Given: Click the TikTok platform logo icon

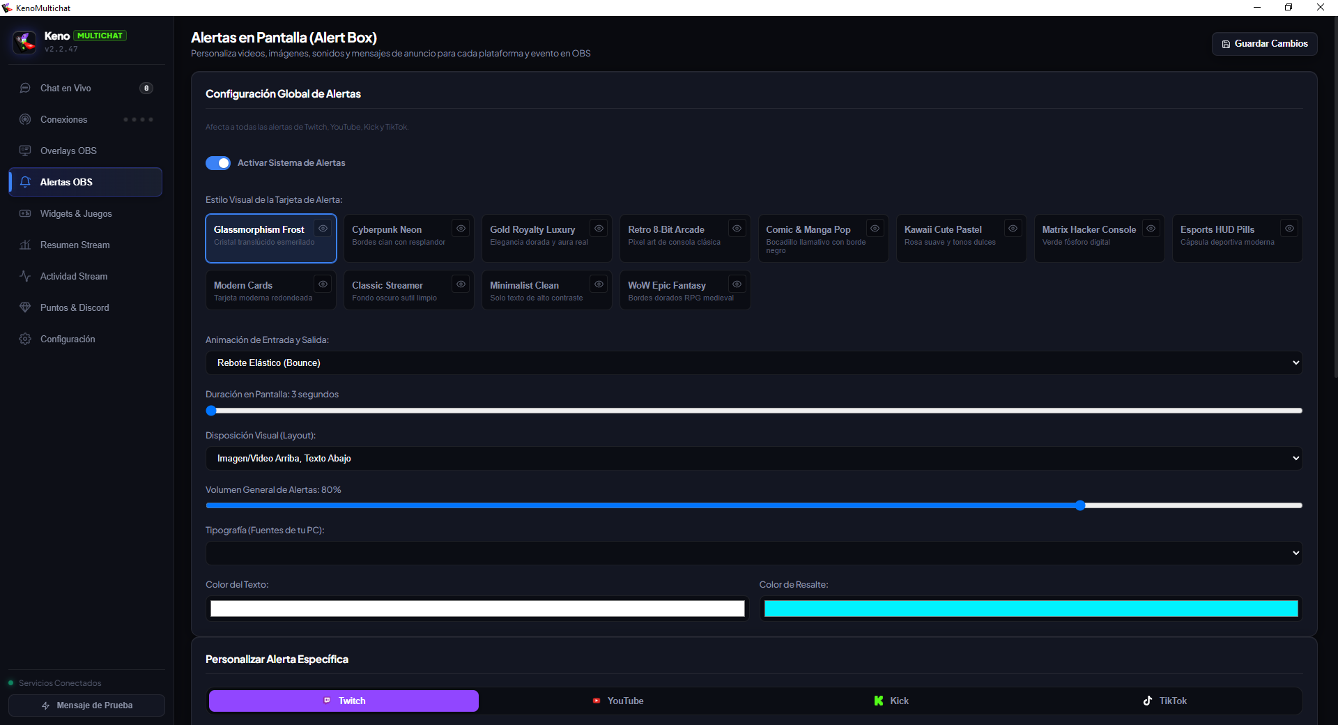Looking at the screenshot, I should pyautogui.click(x=1148, y=701).
